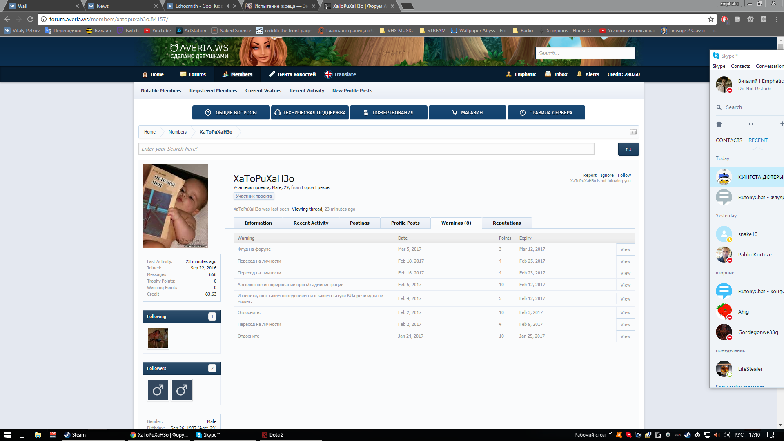
Task: Bookmark this page with the star icon
Action: 711,19
